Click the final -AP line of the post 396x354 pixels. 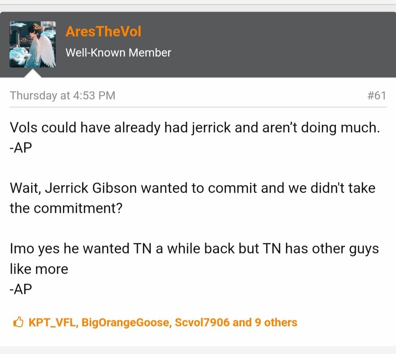click(x=21, y=288)
